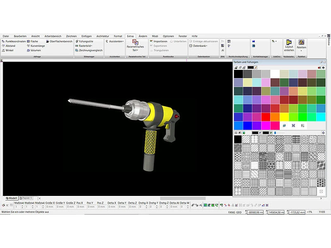
Task: Pick the white color swatch
Action: (x=275, y=74)
